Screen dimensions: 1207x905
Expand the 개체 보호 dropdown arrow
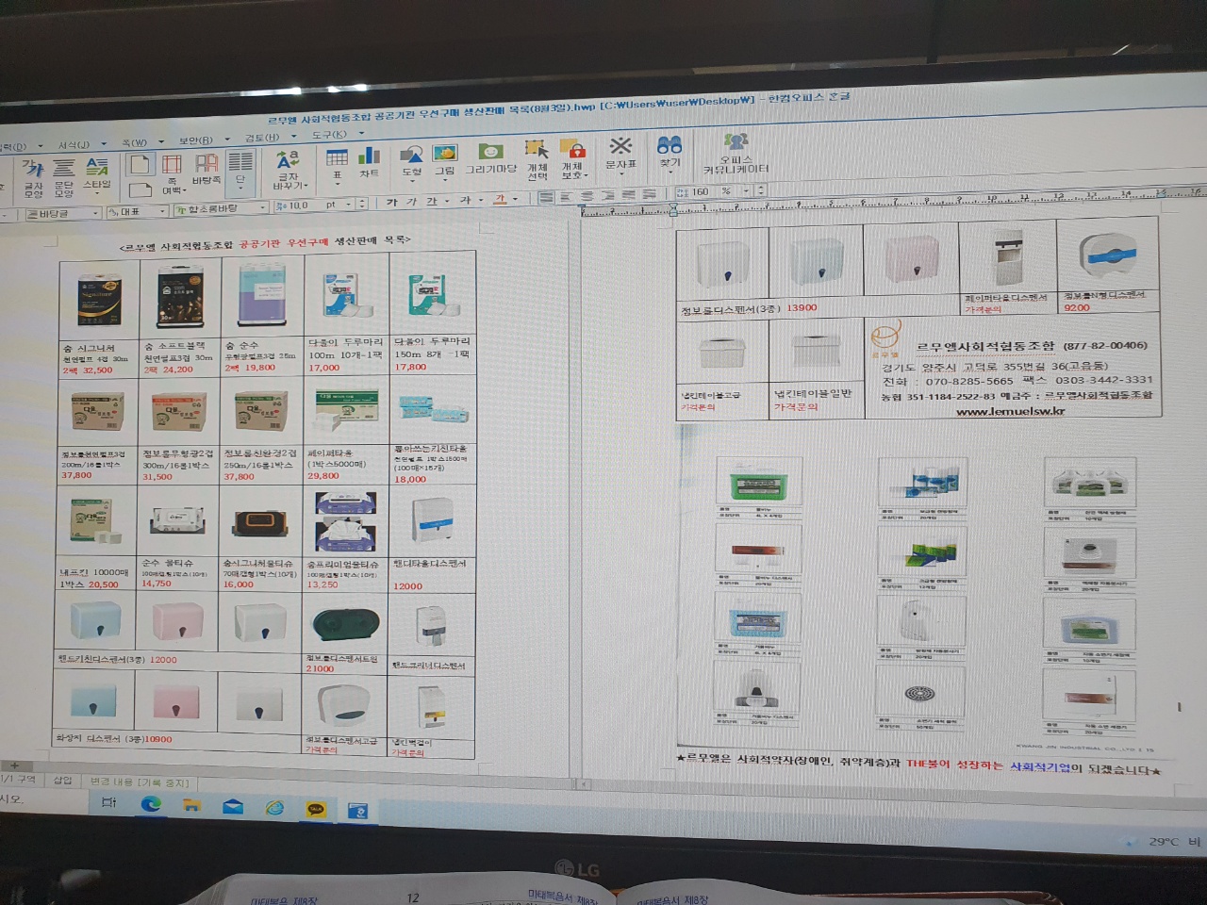[586, 175]
